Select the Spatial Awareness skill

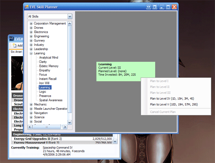pyautogui.click(x=51, y=100)
